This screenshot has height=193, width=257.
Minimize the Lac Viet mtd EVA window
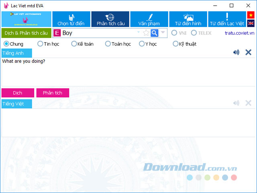(215, 6)
